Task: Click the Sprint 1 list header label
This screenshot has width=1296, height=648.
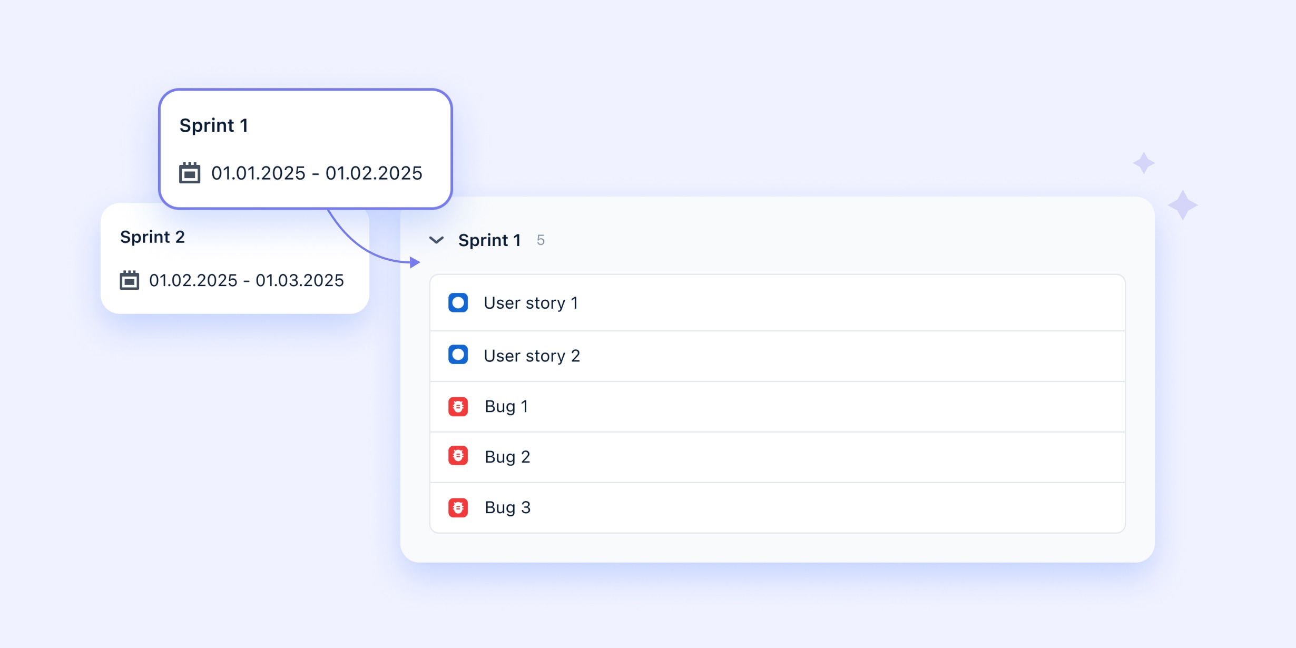Action: (x=489, y=240)
